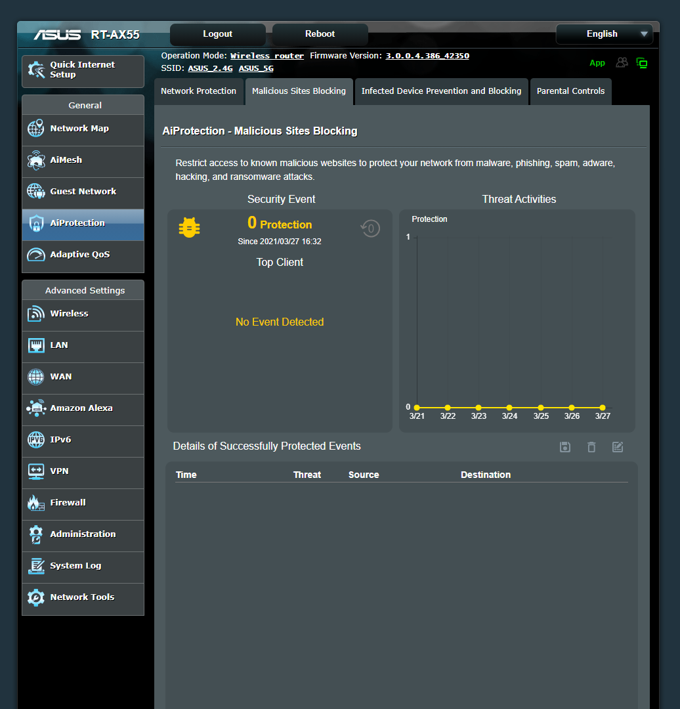
Task: Click the Administration gear icon
Action: click(x=35, y=534)
